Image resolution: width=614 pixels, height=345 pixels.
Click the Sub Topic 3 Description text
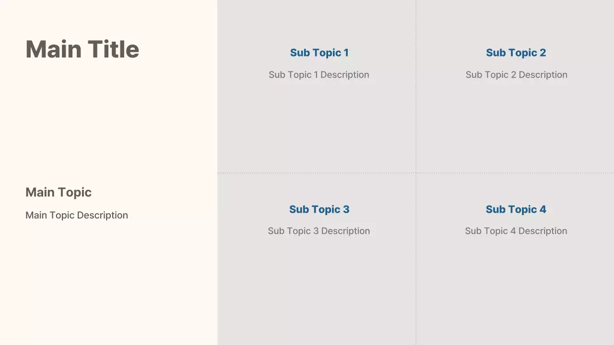319,231
